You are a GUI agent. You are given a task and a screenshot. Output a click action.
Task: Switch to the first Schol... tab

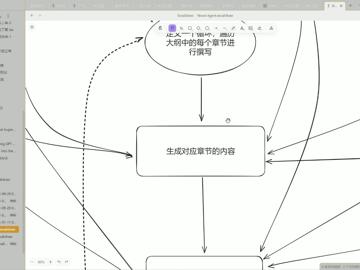pos(60,6)
